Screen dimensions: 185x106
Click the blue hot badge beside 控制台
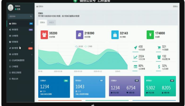[x=31, y=24]
